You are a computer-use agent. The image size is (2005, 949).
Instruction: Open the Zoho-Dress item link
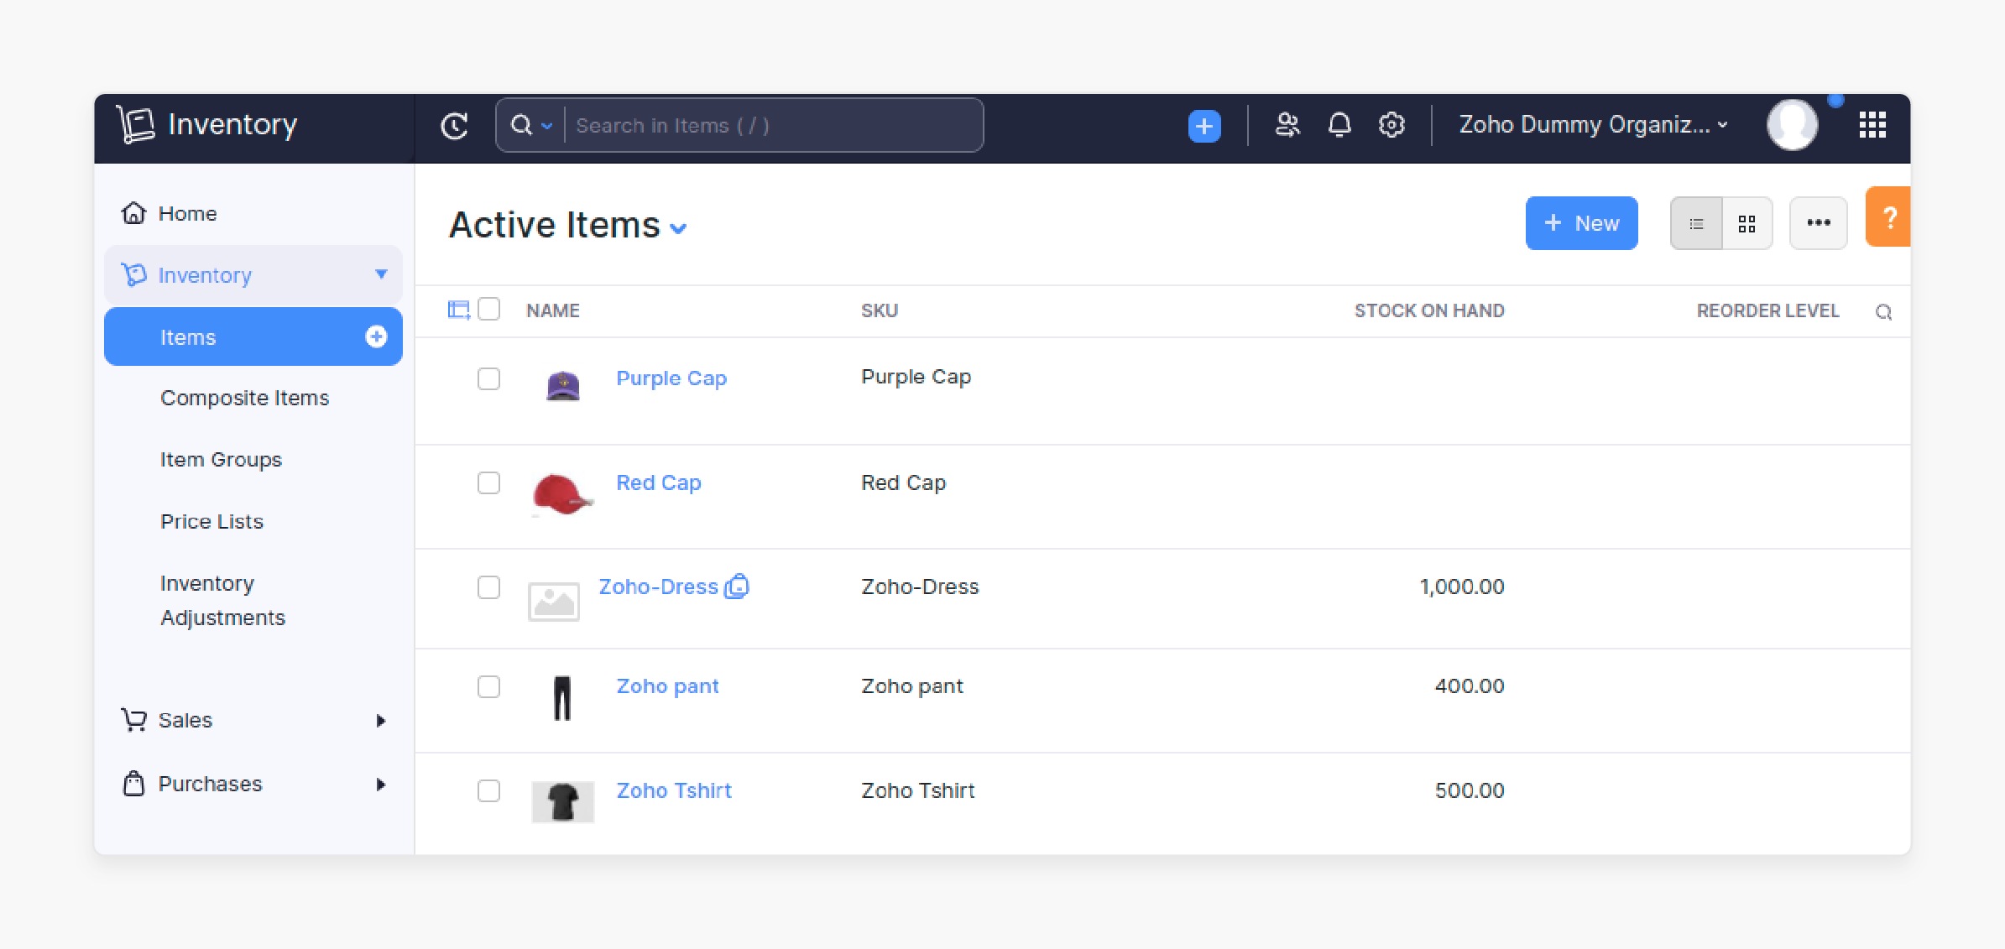[659, 587]
